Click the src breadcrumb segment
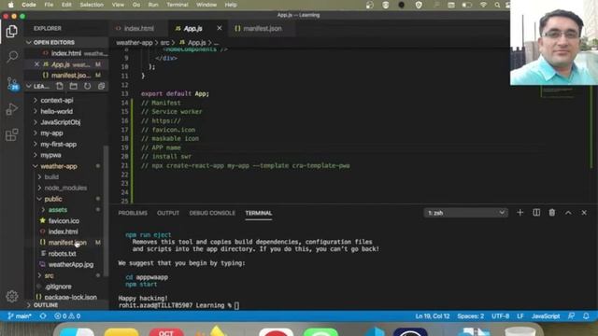Screen dimensions: 598x336 point(164,43)
